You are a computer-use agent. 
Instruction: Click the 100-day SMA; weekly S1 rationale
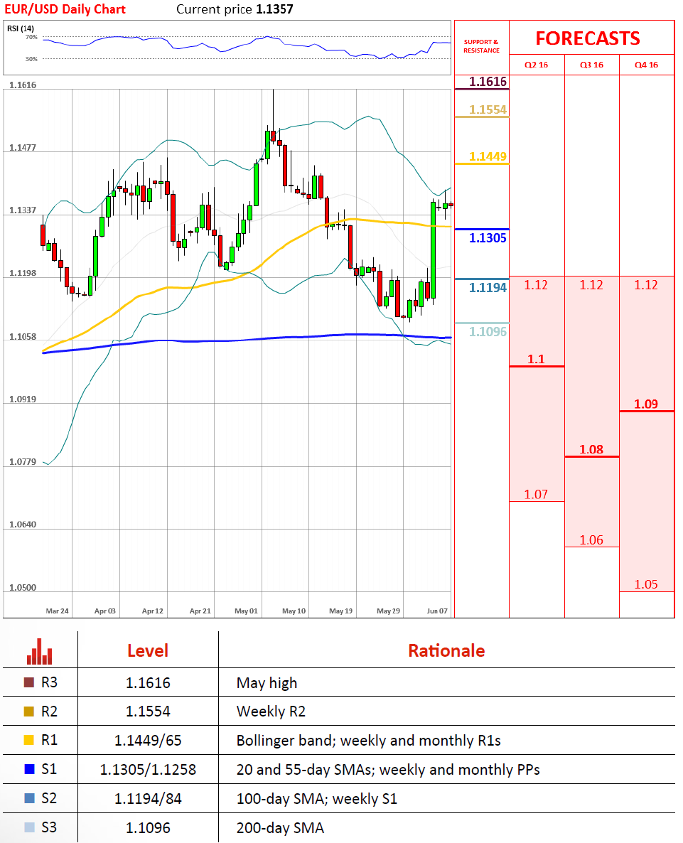[317, 799]
